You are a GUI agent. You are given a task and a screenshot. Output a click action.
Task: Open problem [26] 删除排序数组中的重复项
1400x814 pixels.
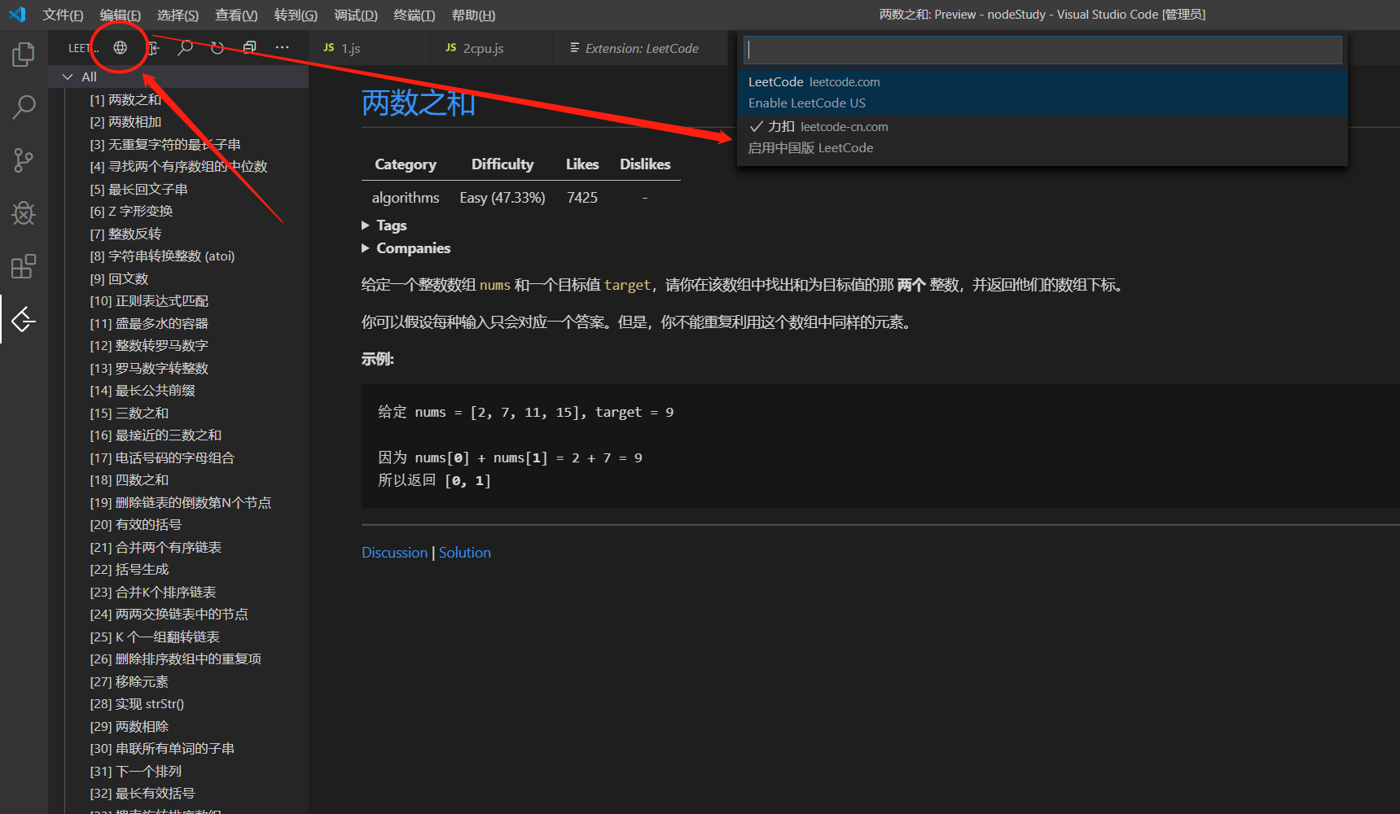[x=176, y=659]
